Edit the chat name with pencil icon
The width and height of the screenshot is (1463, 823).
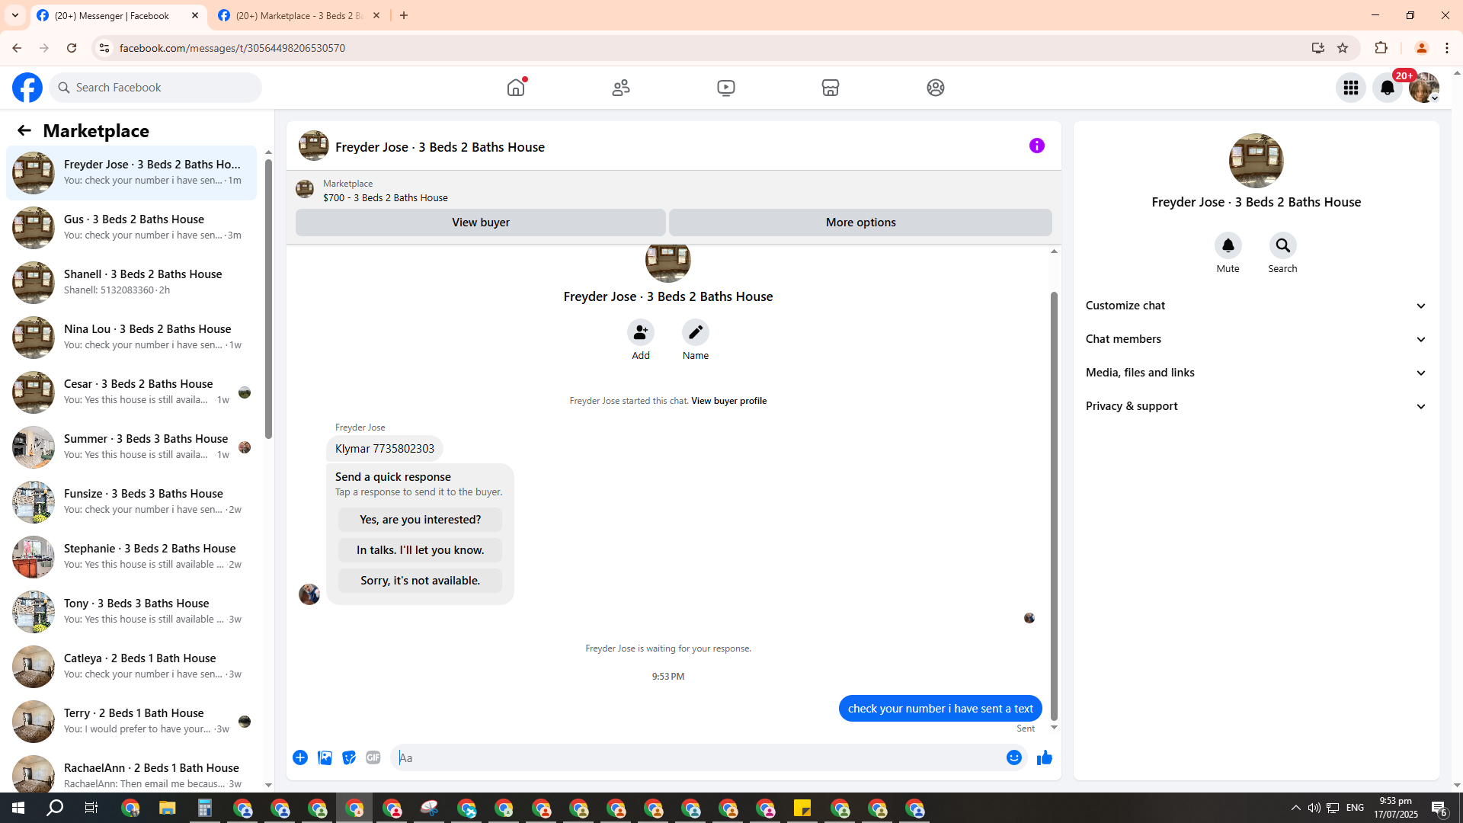pyautogui.click(x=696, y=332)
